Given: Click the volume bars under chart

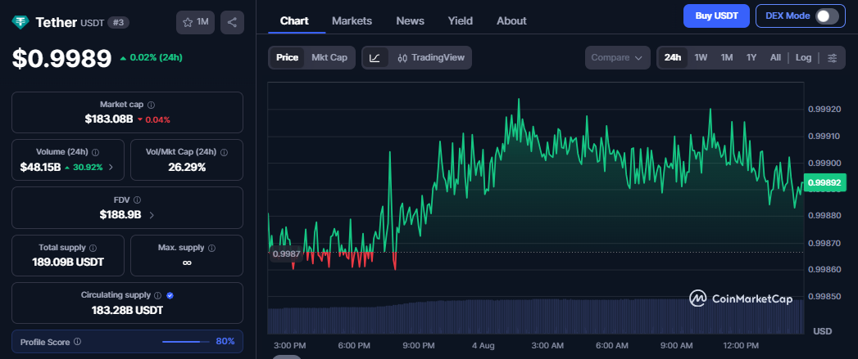Looking at the screenshot, I should click(x=536, y=317).
